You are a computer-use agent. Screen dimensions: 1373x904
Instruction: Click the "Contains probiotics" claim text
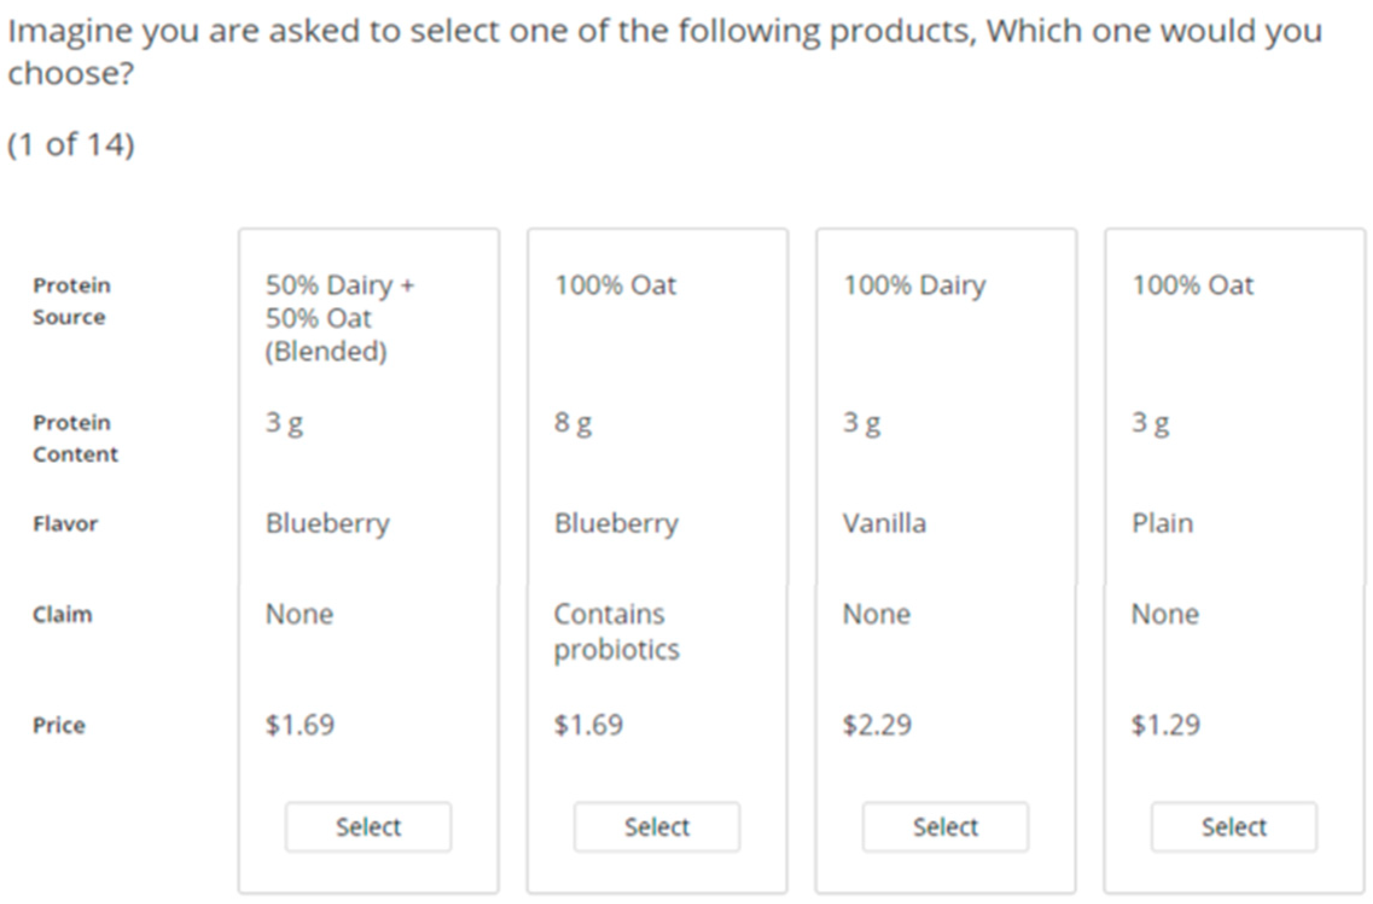click(x=616, y=631)
